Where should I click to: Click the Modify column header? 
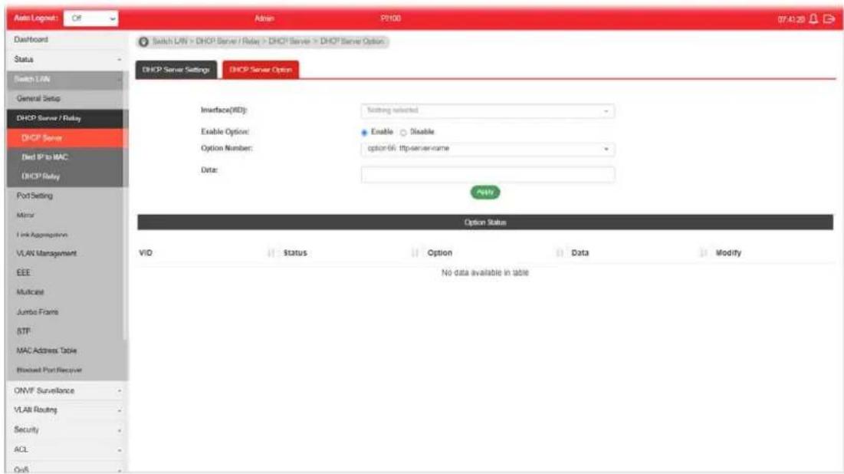pyautogui.click(x=728, y=252)
